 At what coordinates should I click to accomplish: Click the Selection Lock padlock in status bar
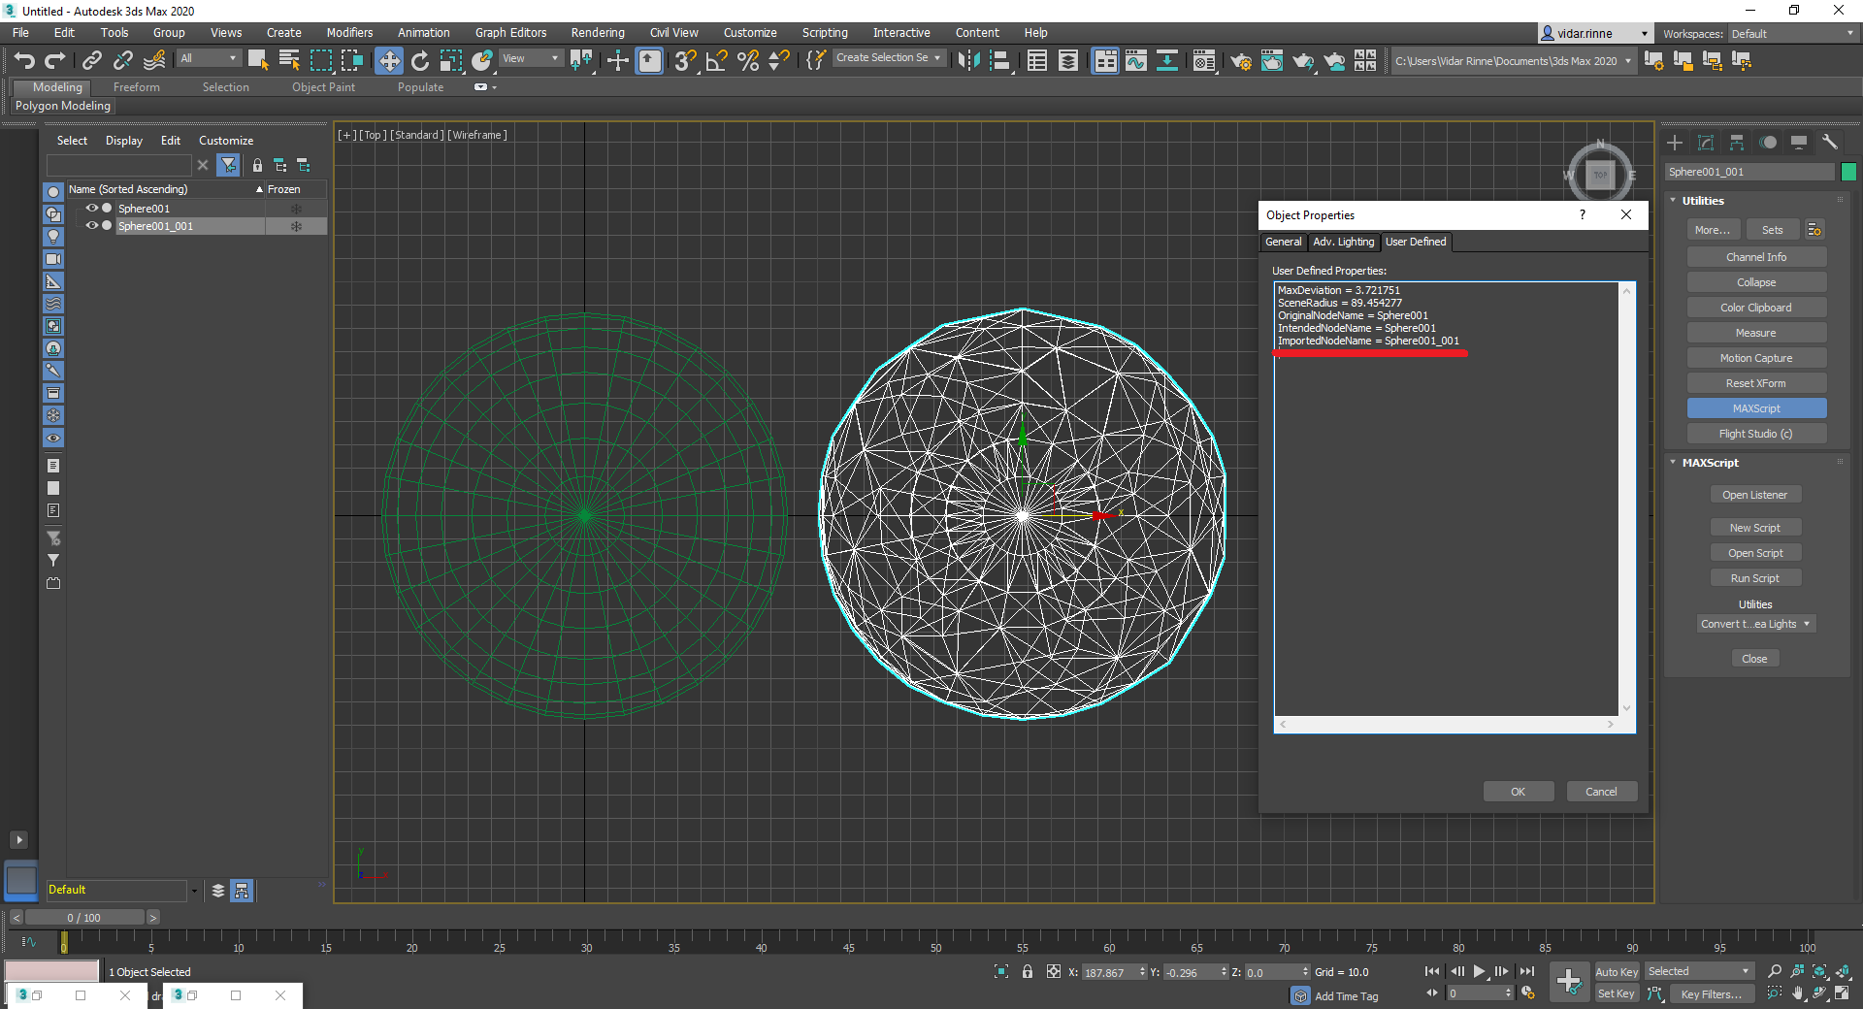click(x=1028, y=971)
